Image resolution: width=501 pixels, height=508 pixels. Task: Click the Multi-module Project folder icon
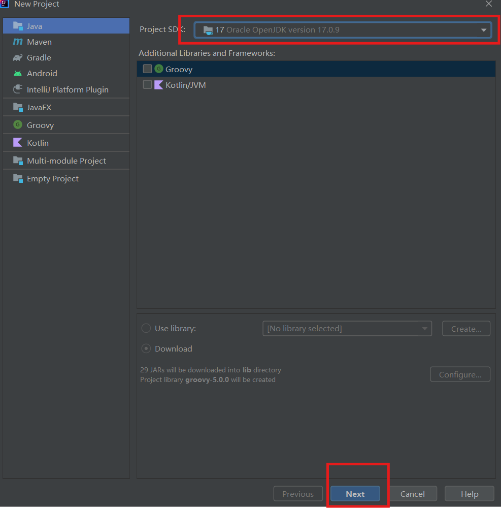[x=18, y=161]
